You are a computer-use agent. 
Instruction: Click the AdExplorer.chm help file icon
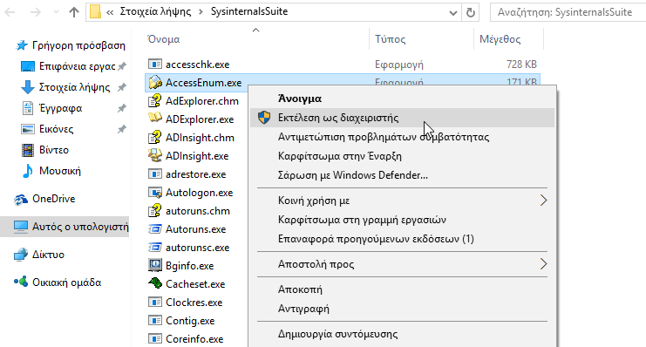tap(155, 101)
